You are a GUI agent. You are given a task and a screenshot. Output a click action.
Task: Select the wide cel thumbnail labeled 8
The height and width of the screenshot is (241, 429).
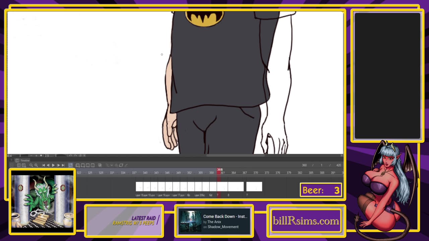(236, 186)
